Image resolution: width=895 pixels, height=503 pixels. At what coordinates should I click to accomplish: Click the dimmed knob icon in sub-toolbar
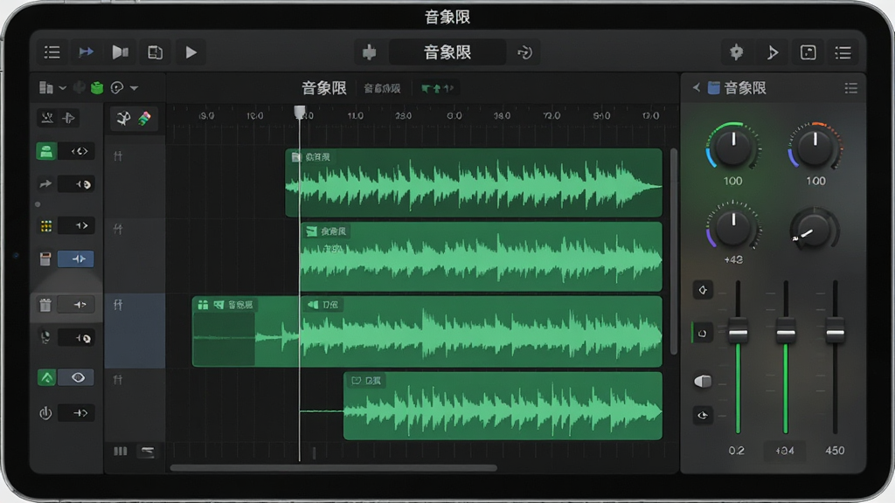tap(80, 87)
